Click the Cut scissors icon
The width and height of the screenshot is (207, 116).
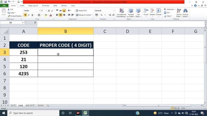pos(9,9)
